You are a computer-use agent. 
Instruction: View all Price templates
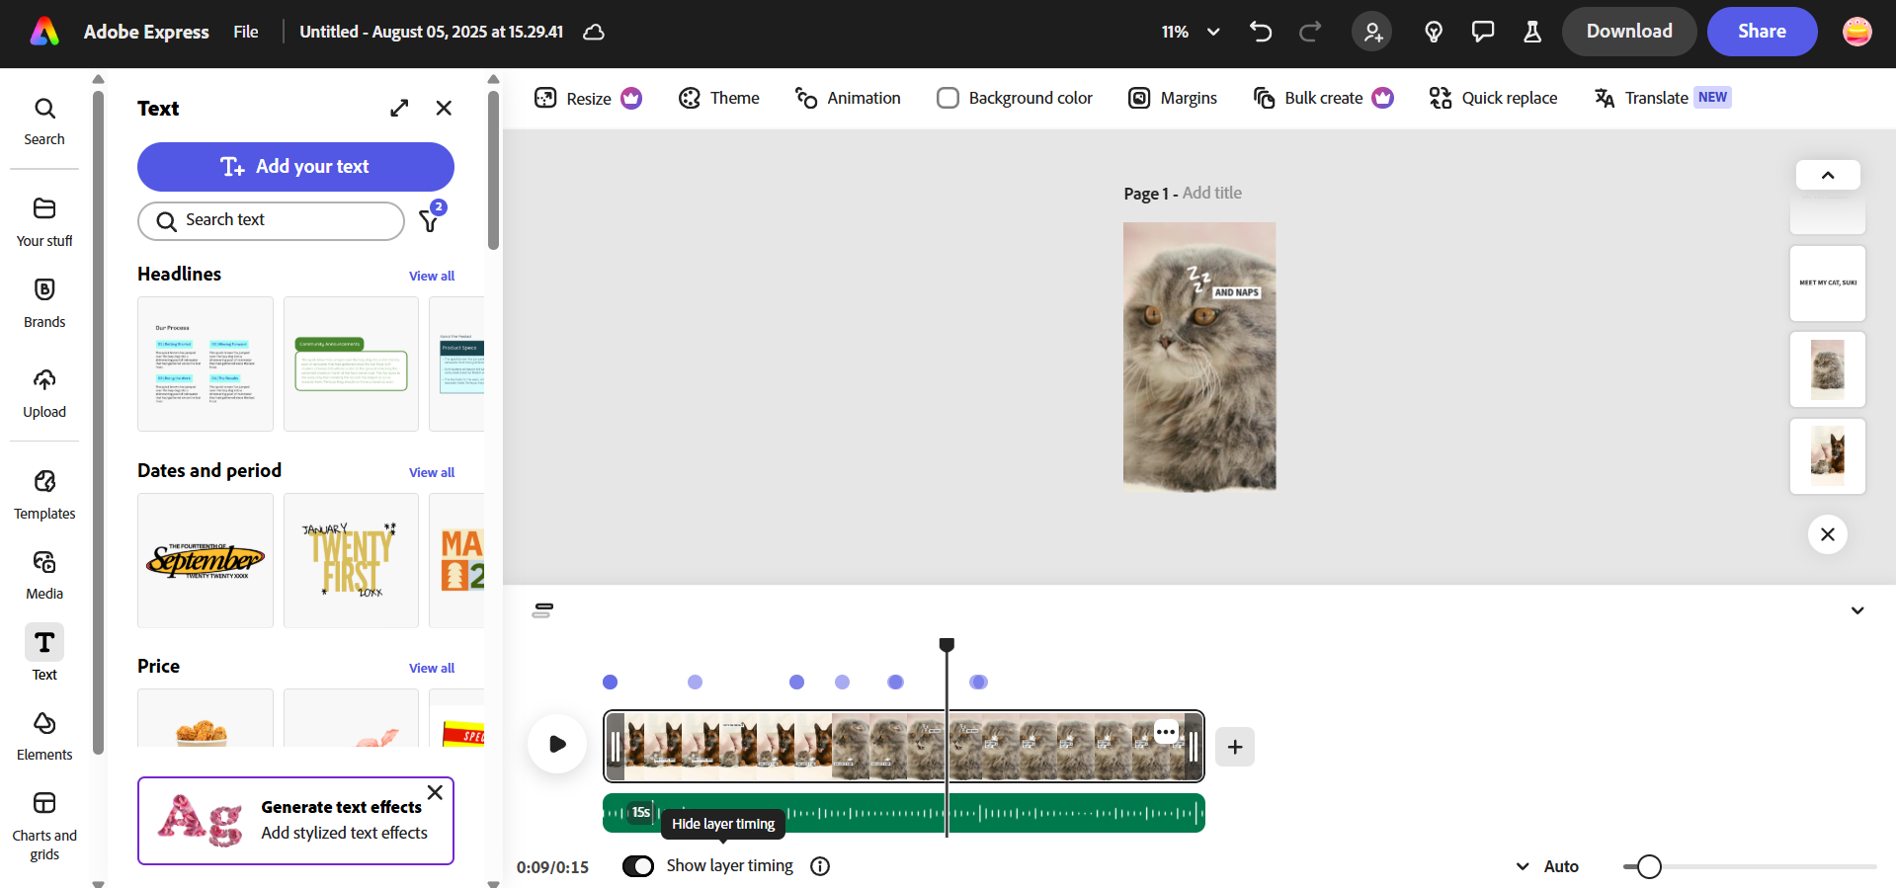click(432, 668)
